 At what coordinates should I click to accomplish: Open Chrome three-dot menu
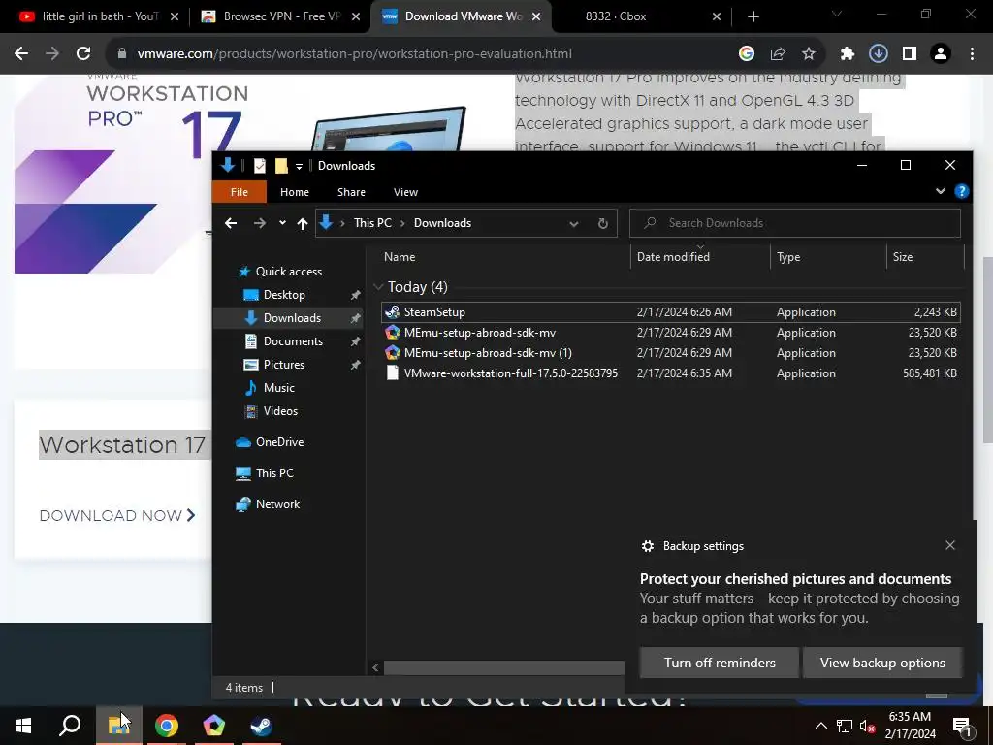click(972, 54)
